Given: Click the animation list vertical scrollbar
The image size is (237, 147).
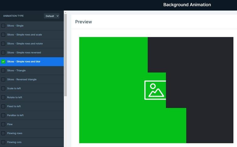Looking at the screenshot, I should (65, 55).
